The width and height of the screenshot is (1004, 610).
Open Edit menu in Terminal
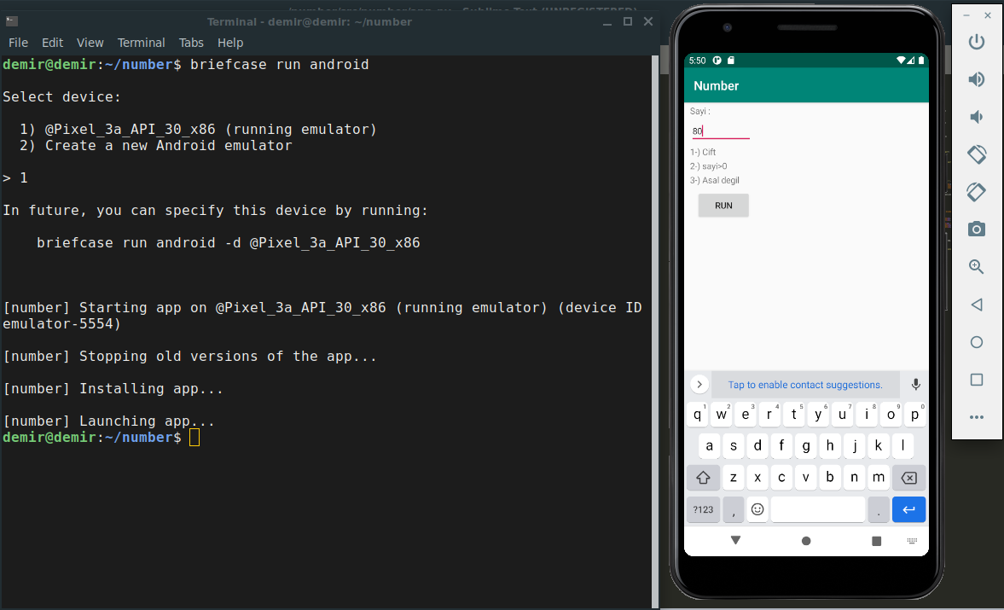click(53, 43)
